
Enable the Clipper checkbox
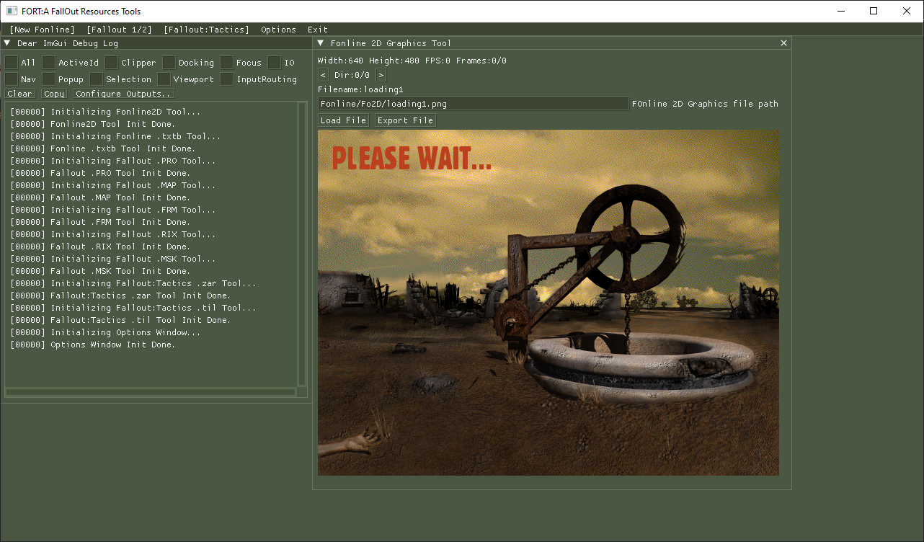click(111, 63)
